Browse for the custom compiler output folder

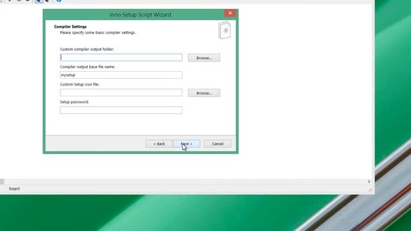click(204, 58)
